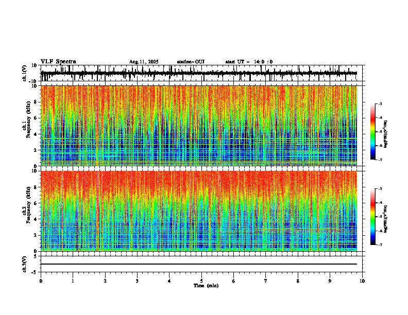The width and height of the screenshot is (408, 315).
Task: Select the ch.2 "Frequency (kHz)" axis label
Action: 28,204
